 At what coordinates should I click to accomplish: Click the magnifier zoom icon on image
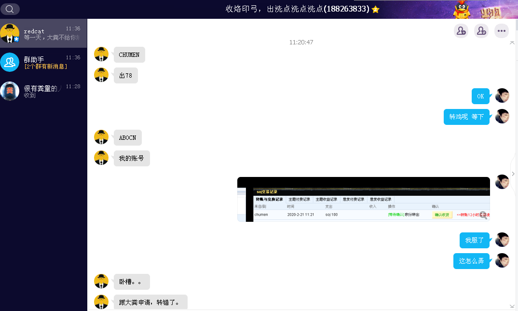click(483, 215)
